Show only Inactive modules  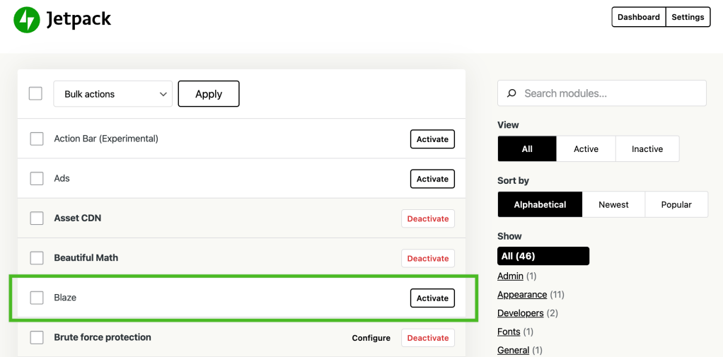647,149
